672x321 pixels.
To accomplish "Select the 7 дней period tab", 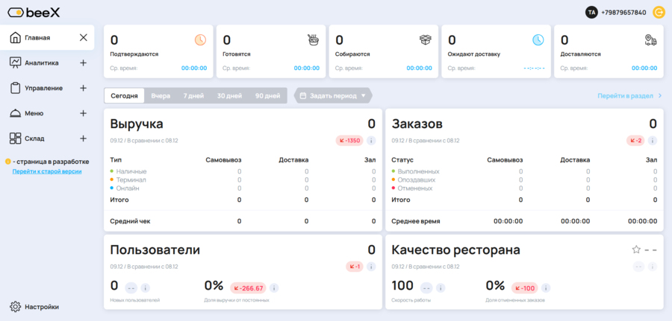I will (x=193, y=95).
